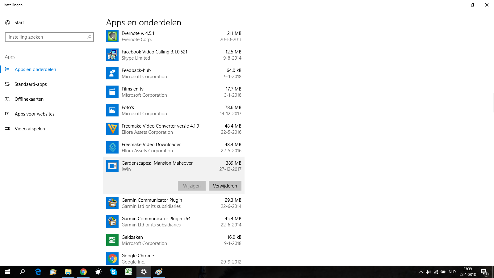The image size is (494, 278).
Task: Select the Films en tv entry
Action: tap(174, 92)
